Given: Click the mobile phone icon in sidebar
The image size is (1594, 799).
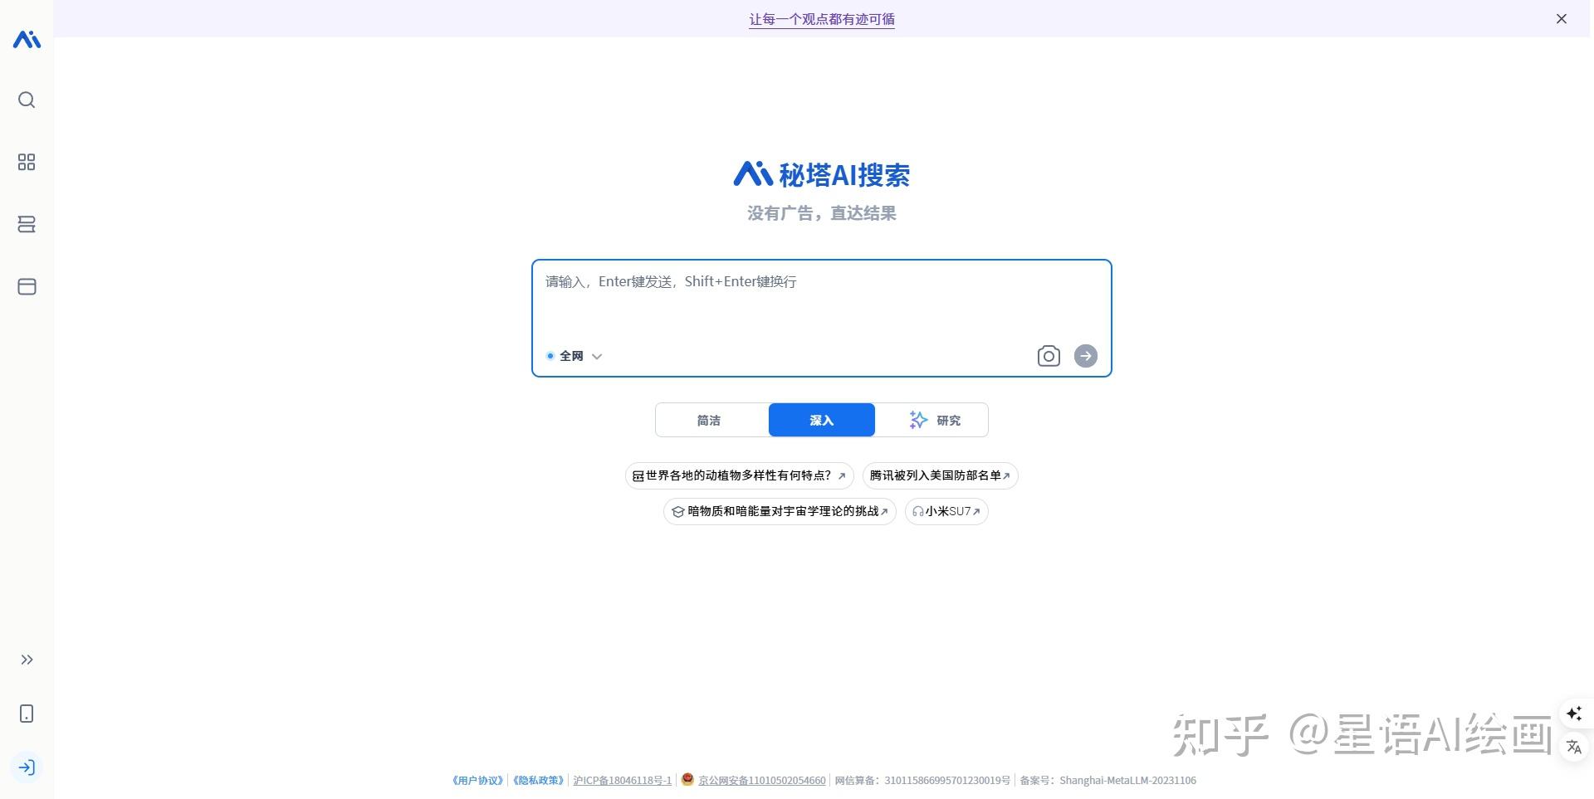Looking at the screenshot, I should (27, 714).
